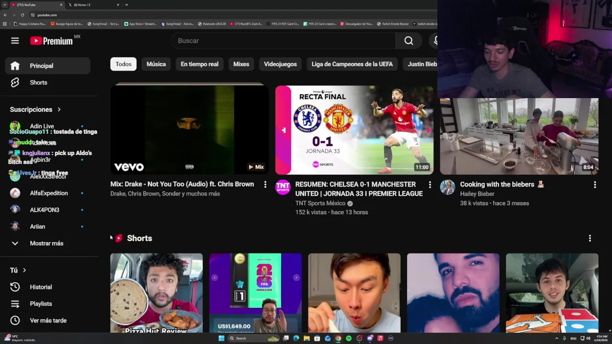Open the Pizza Hut Review short
The image size is (612, 344).
click(156, 293)
